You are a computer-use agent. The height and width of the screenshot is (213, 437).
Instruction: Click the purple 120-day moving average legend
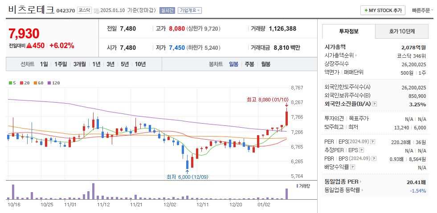click(53, 83)
